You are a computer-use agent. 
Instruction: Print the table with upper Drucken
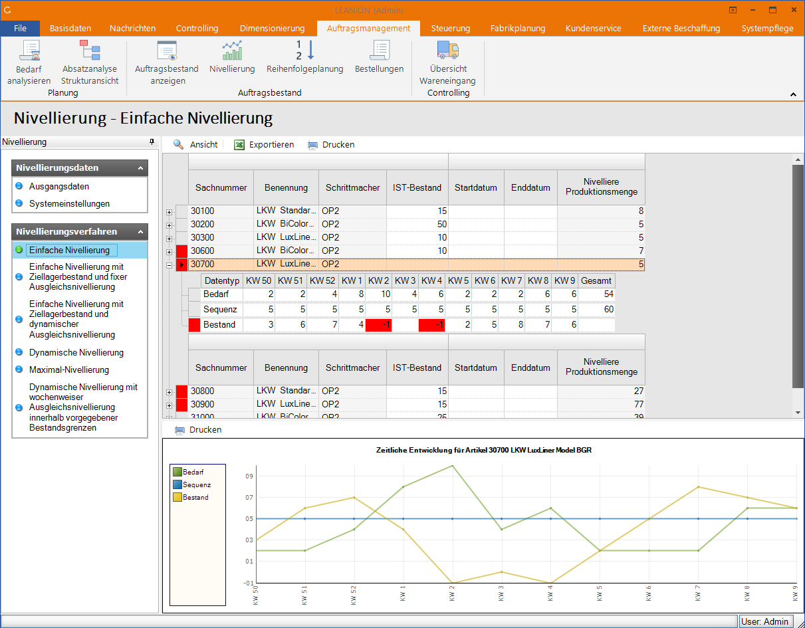(x=331, y=144)
